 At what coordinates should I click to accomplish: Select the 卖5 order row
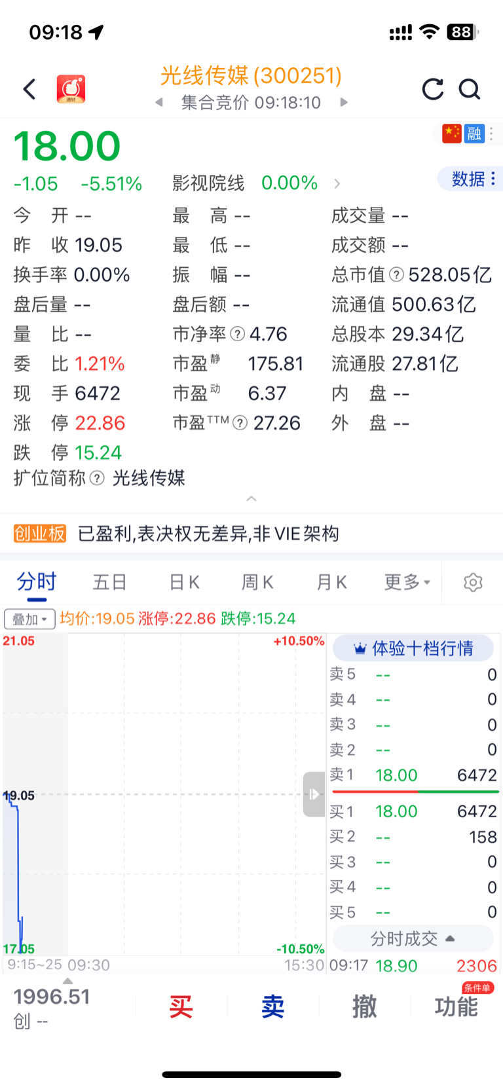(x=413, y=674)
